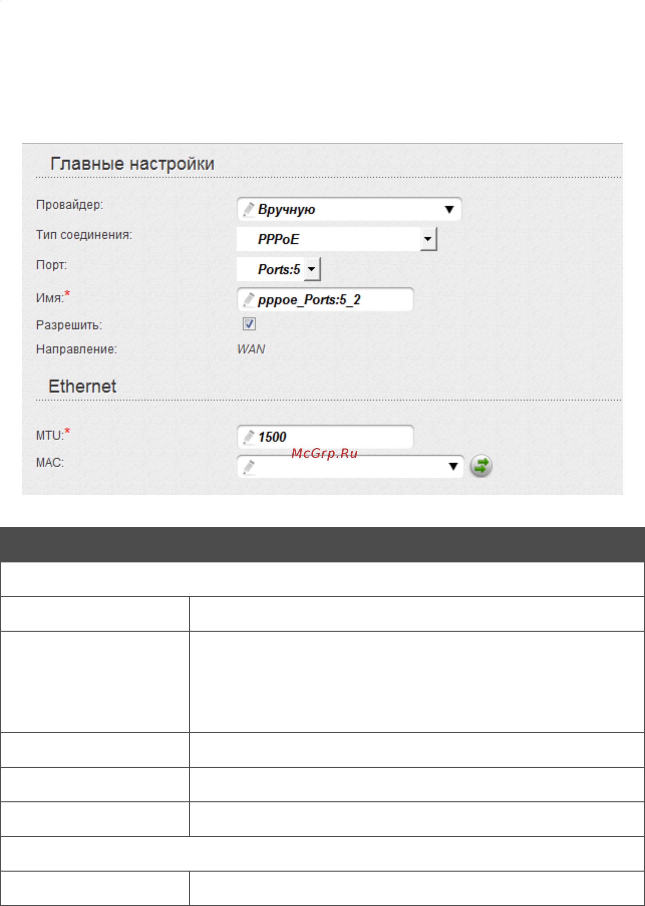Image resolution: width=645 pixels, height=906 pixels.
Task: Click the MAC label
Action: [50, 463]
